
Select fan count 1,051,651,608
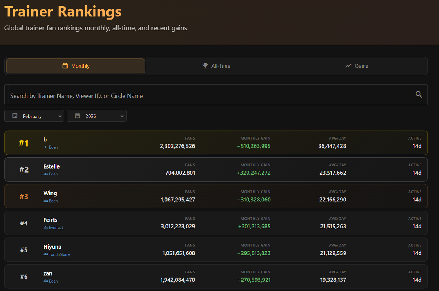tap(179, 253)
